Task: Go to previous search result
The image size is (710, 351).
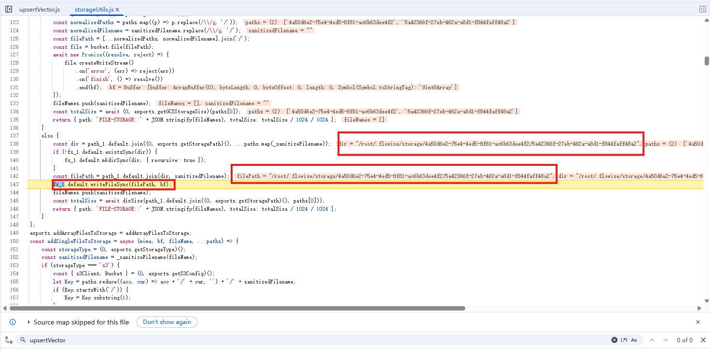Action: (652, 340)
